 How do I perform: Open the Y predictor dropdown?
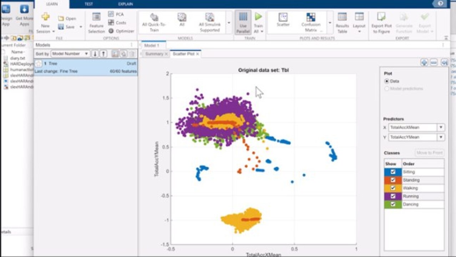coord(441,137)
